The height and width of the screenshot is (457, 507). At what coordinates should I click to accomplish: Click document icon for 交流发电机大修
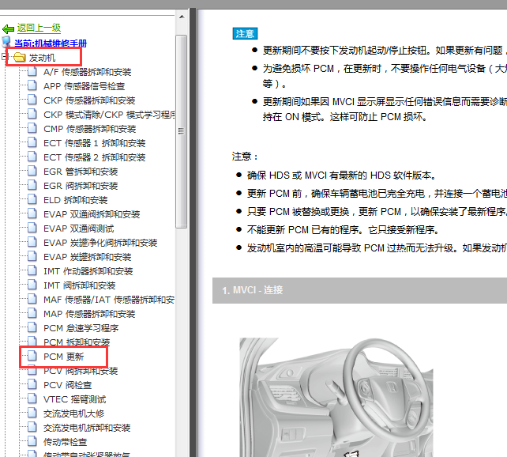(32, 414)
